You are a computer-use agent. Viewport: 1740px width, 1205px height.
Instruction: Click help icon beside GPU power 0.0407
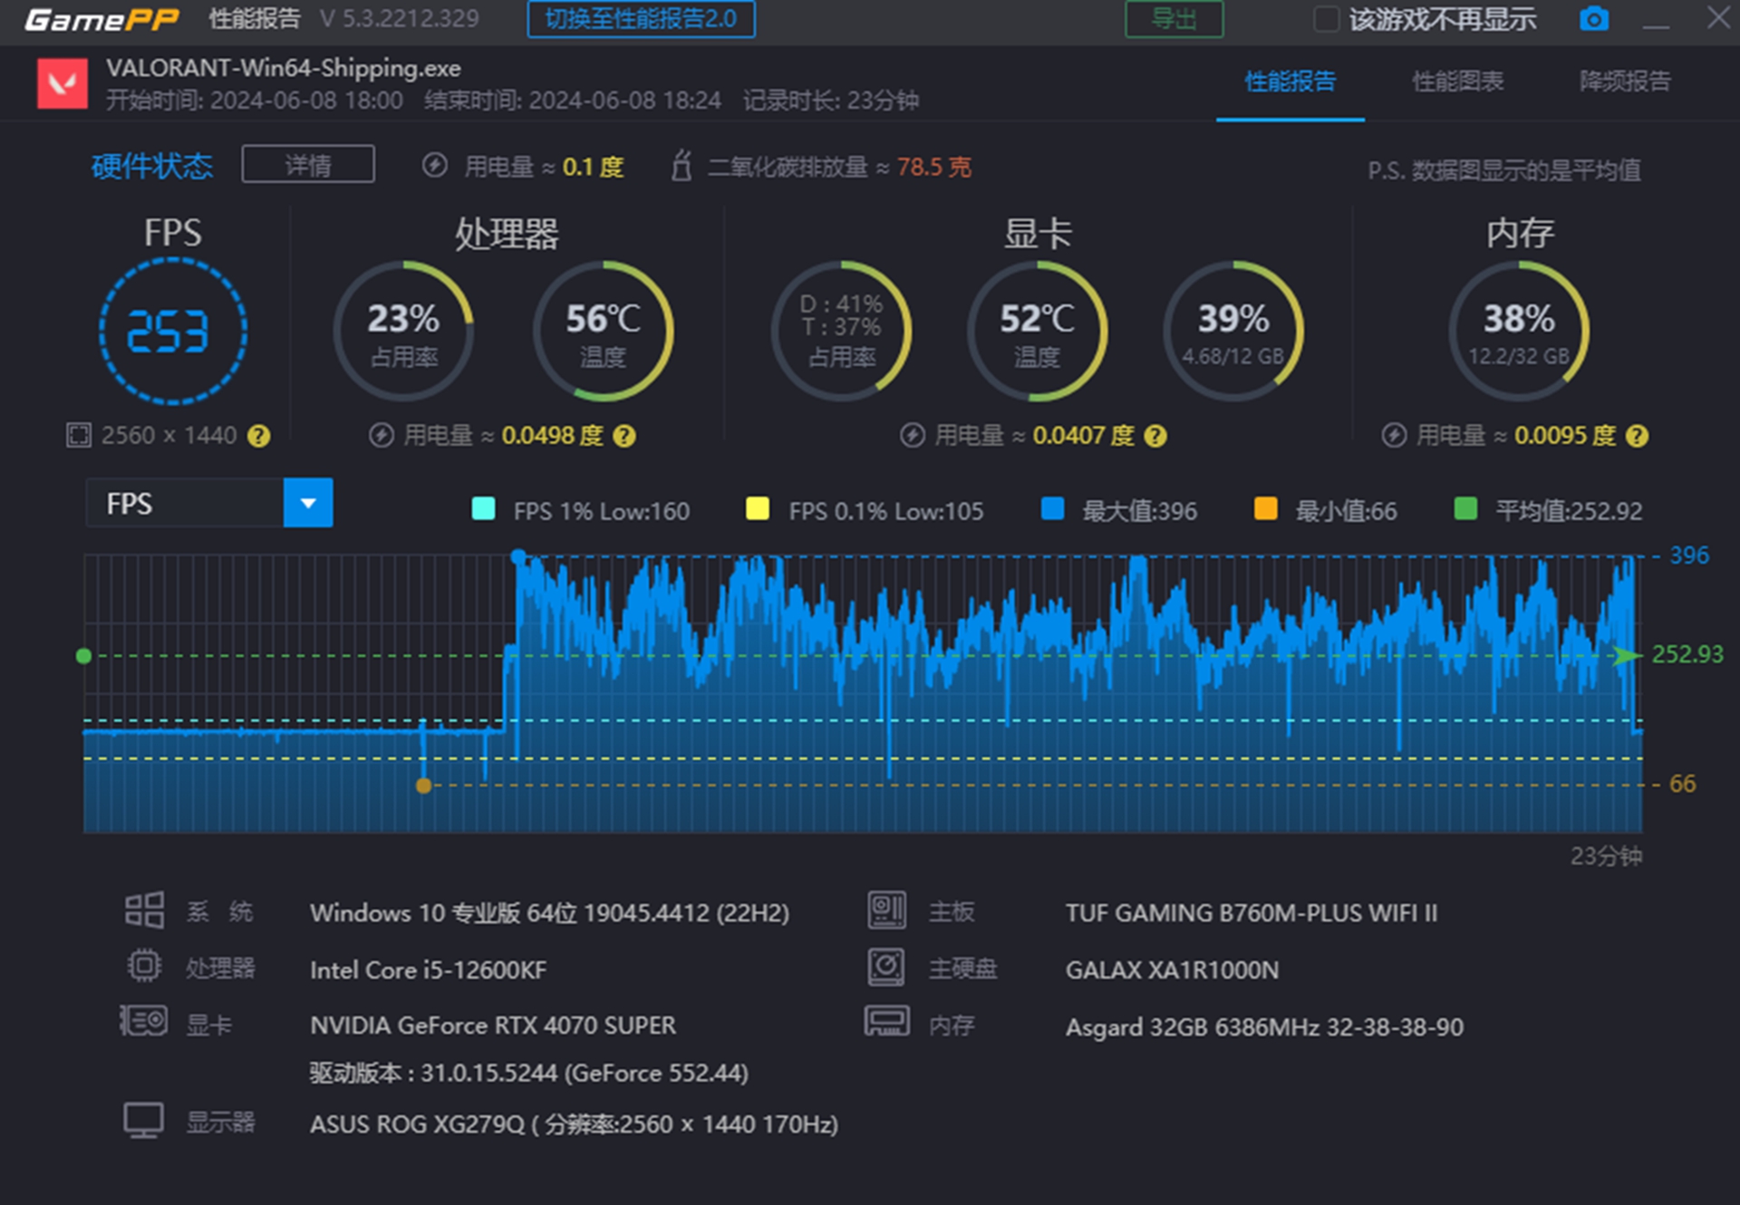click(1155, 437)
